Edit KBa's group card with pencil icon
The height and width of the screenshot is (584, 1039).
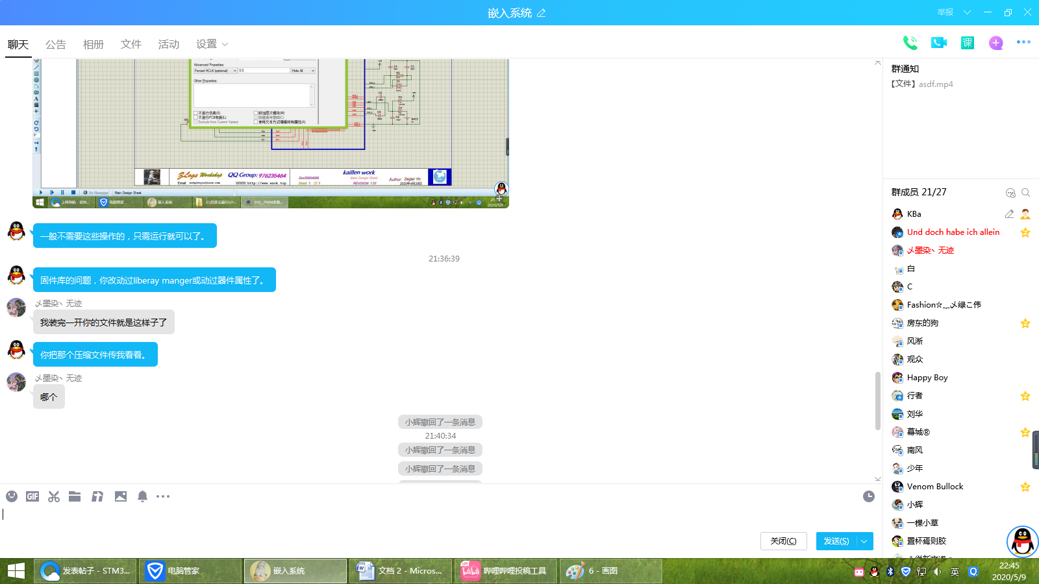pyautogui.click(x=1009, y=214)
